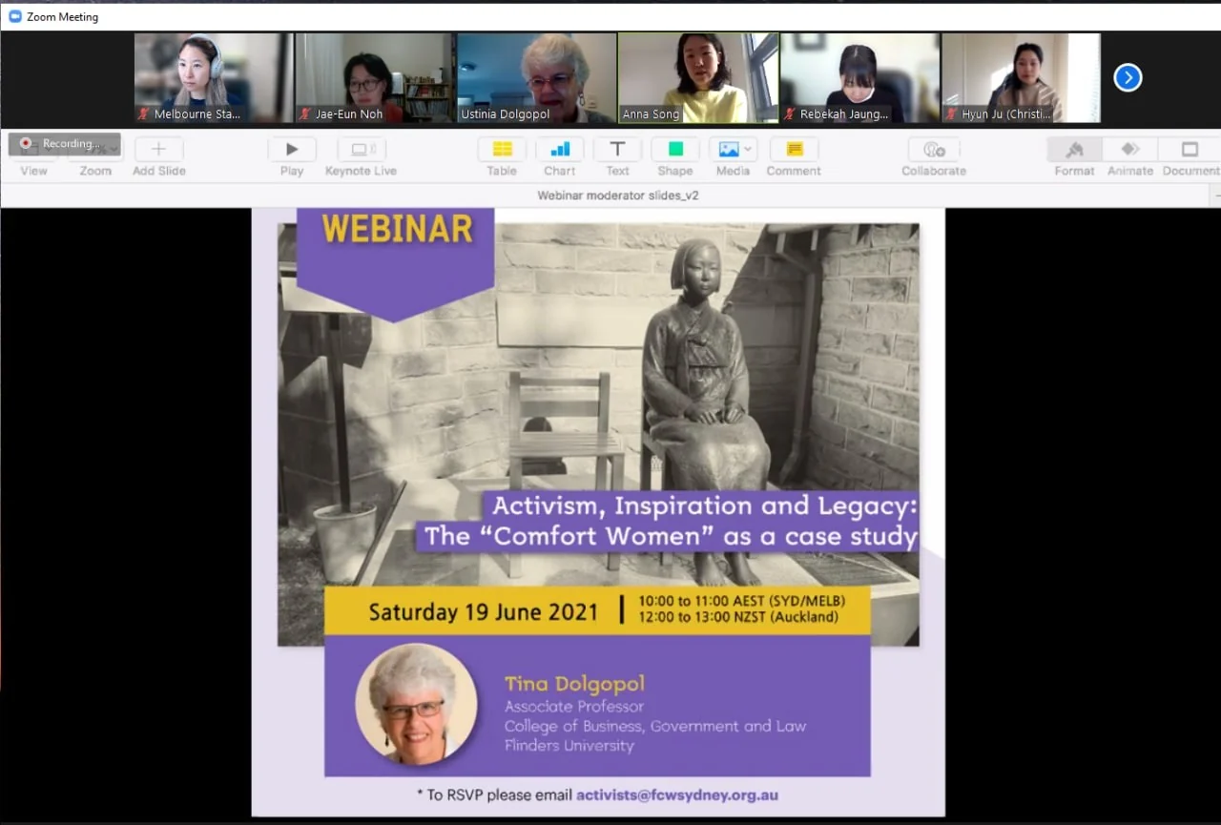Click the '10:00 to 11:00 AEST (SYD/MELB)' text
The width and height of the screenshot is (1221, 825).
coord(741,601)
